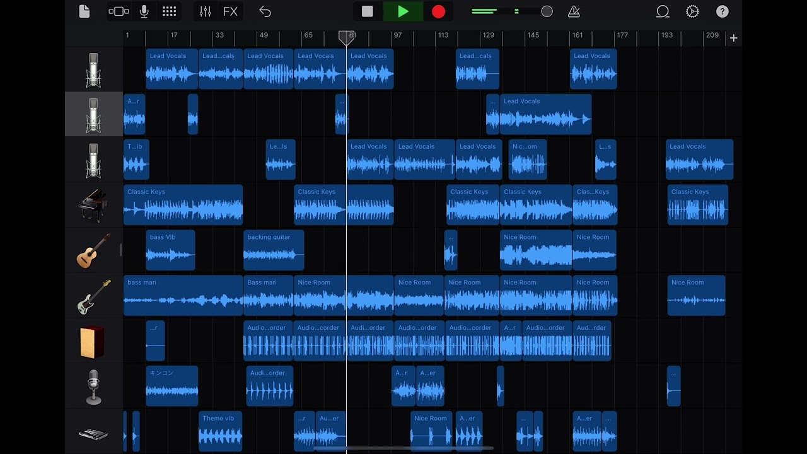This screenshot has height=454, width=807.
Task: Toggle the metronome on or off
Action: coord(574,11)
